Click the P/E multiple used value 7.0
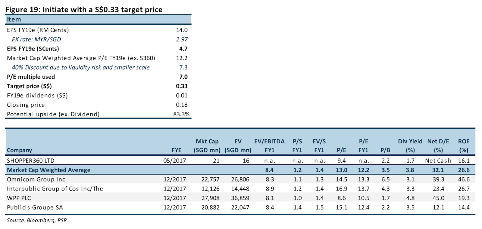Viewport: 482px width, 229px height. 183,77
